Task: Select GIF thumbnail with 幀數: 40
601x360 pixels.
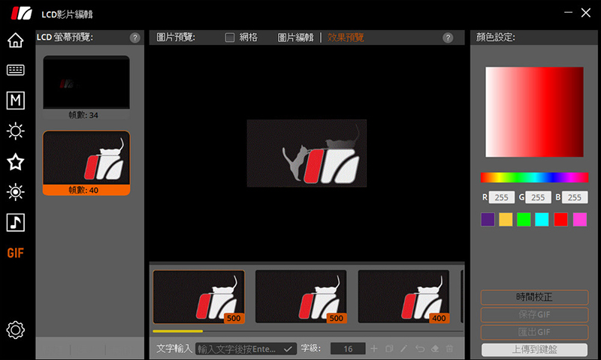Action: pos(86,163)
